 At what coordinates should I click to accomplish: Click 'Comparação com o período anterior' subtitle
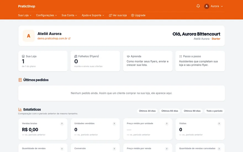48,114
